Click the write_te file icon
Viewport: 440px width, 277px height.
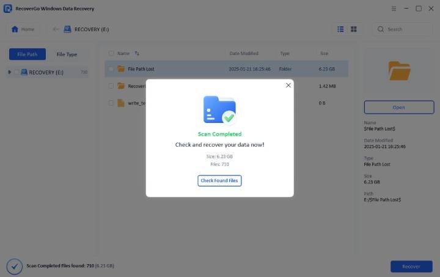[121, 103]
